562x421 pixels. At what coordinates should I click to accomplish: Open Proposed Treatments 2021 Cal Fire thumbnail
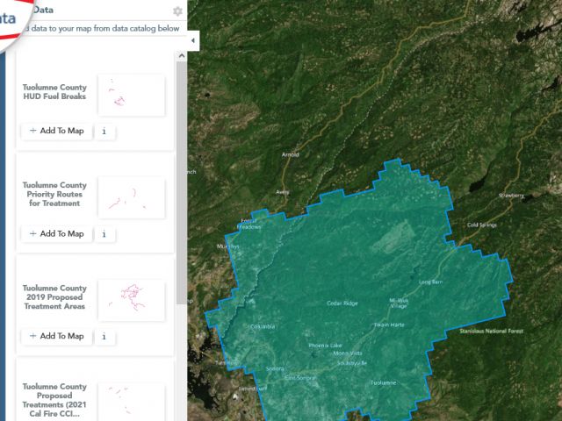pos(131,401)
